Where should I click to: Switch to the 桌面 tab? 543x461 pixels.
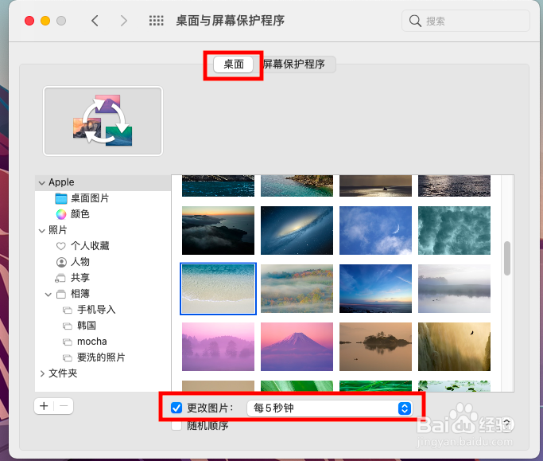[x=234, y=64]
